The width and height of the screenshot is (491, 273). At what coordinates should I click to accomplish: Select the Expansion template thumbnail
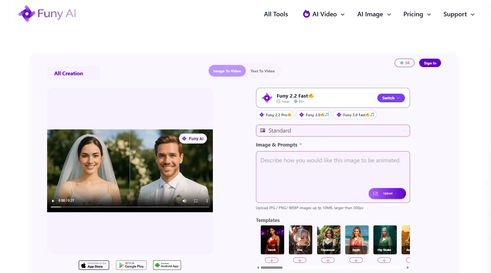(x=329, y=240)
